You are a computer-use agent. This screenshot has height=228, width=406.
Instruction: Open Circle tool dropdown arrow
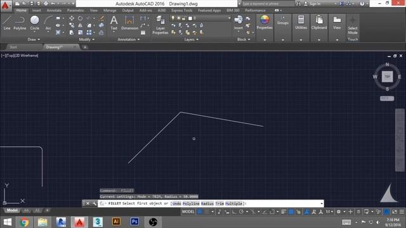34,32
